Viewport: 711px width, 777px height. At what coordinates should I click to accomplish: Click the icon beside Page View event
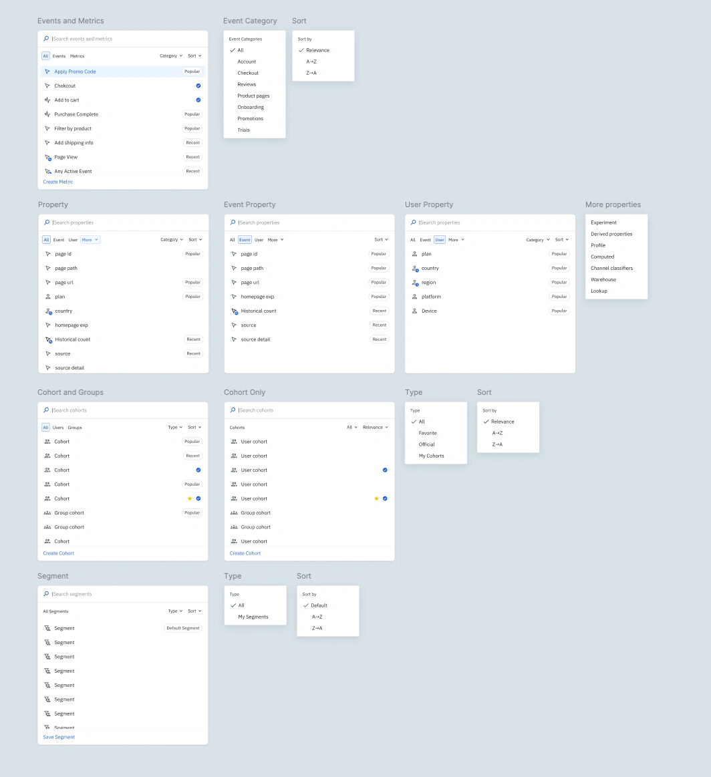coord(48,157)
